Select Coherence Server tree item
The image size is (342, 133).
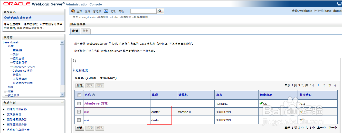[x=24, y=67]
